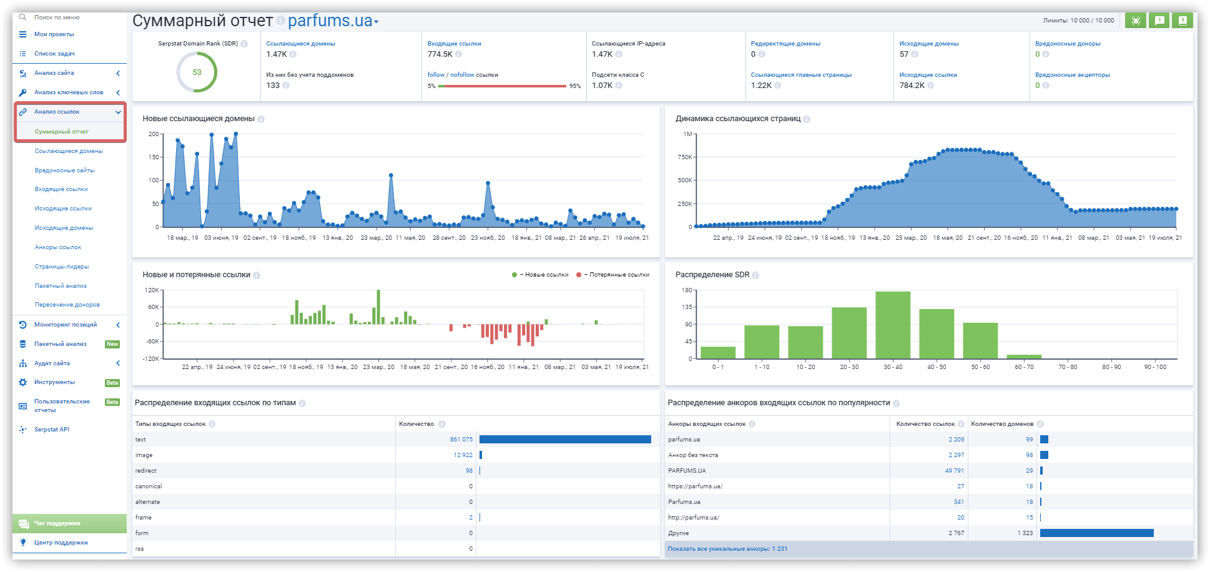
Task: Click the text type blue quantity bar
Action: (x=565, y=440)
